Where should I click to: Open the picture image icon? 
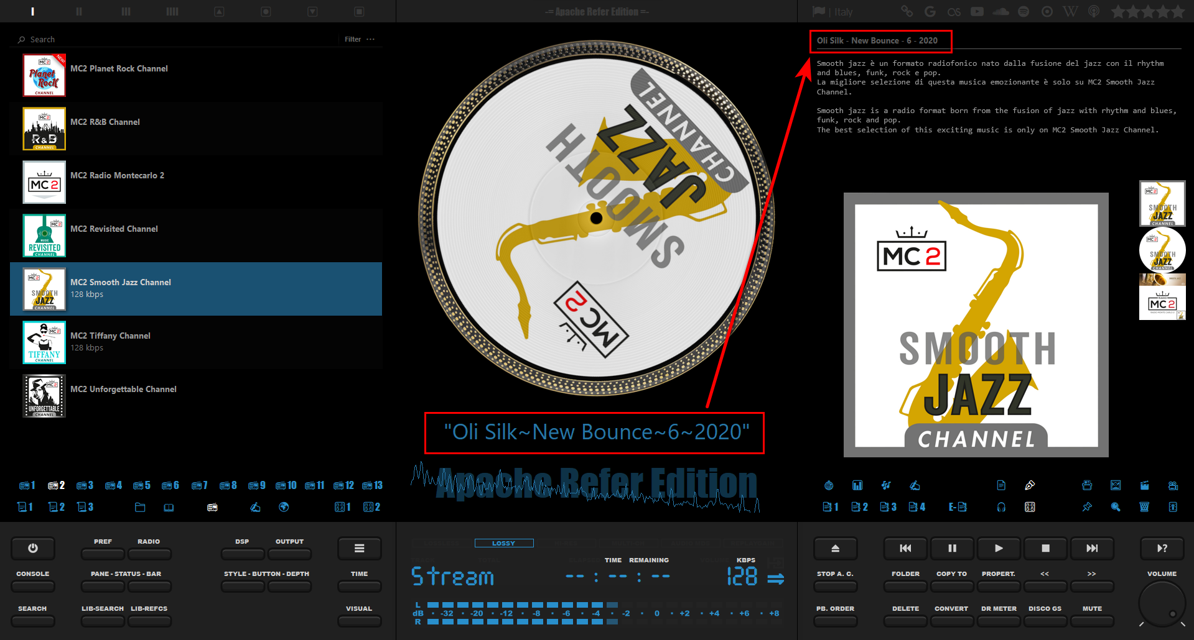tap(1116, 485)
